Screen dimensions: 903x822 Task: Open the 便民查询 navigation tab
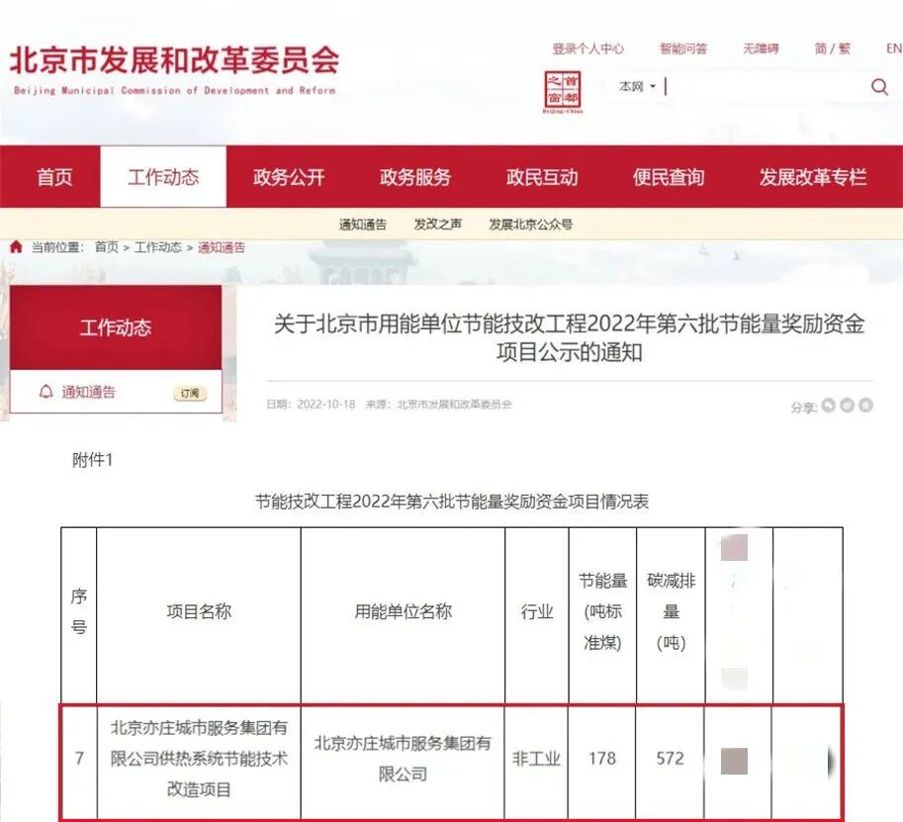click(669, 177)
